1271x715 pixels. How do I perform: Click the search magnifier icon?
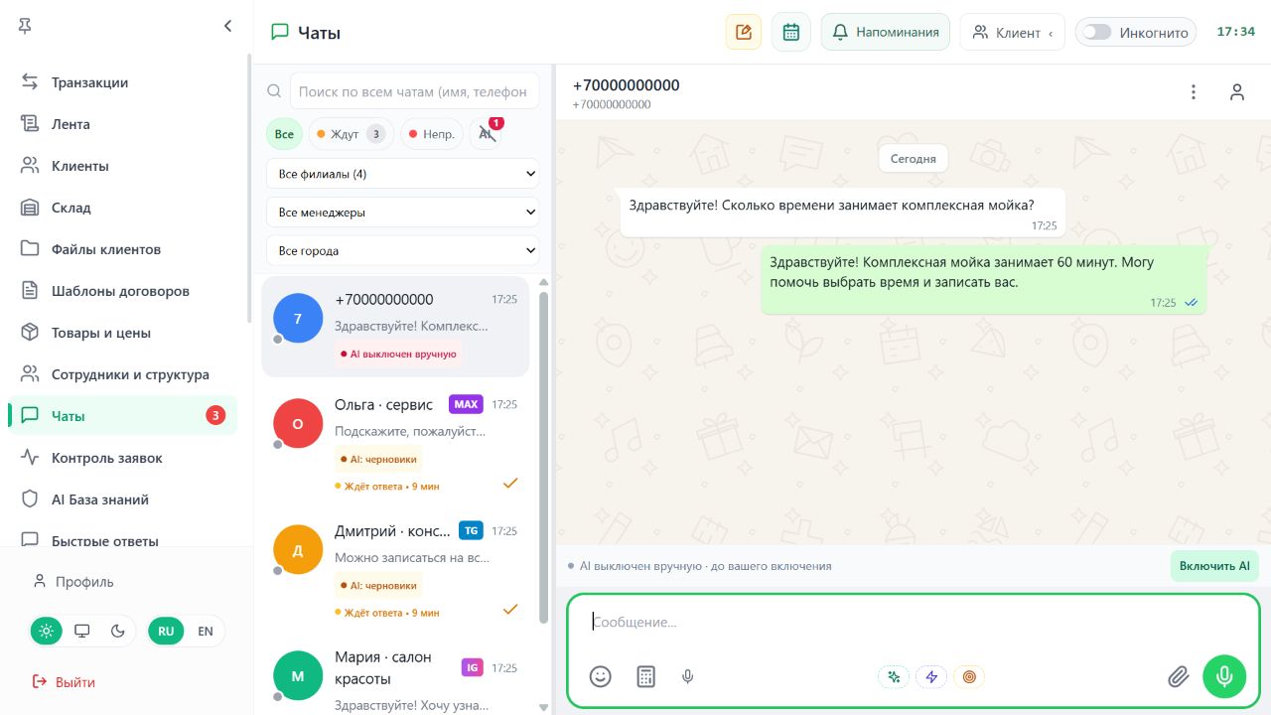pyautogui.click(x=274, y=91)
